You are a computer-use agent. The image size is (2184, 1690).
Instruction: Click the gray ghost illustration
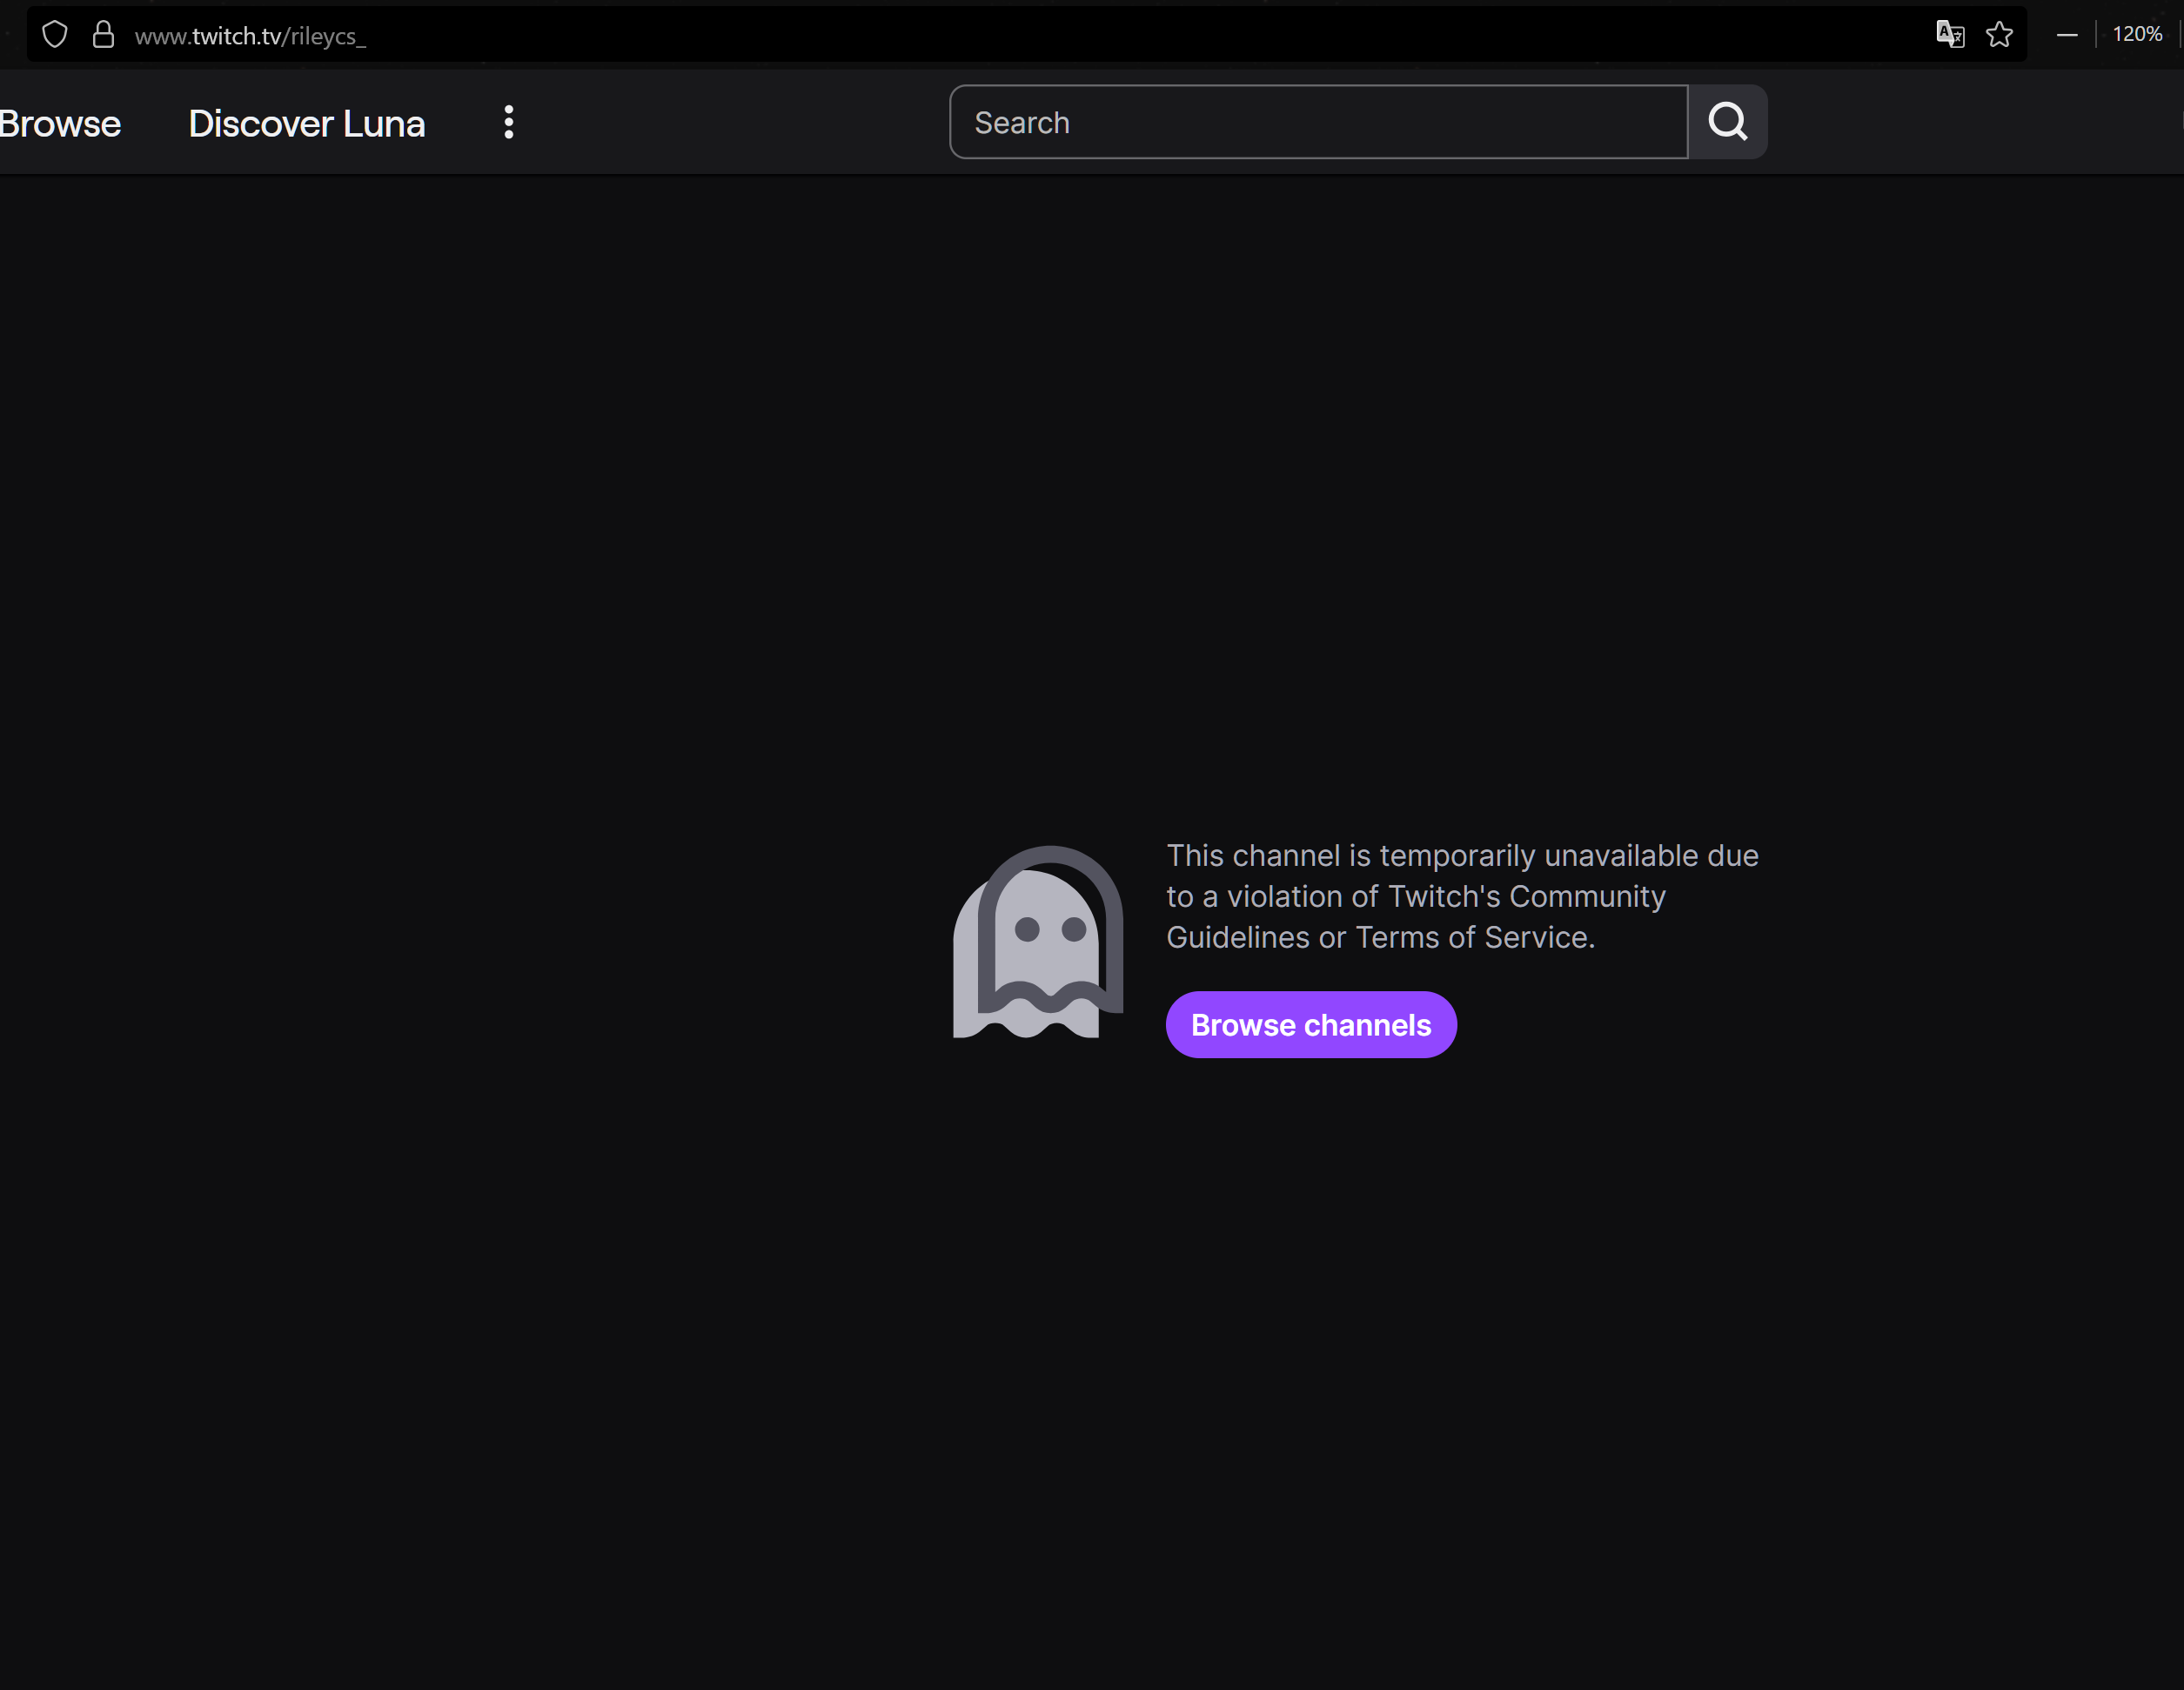point(1038,942)
